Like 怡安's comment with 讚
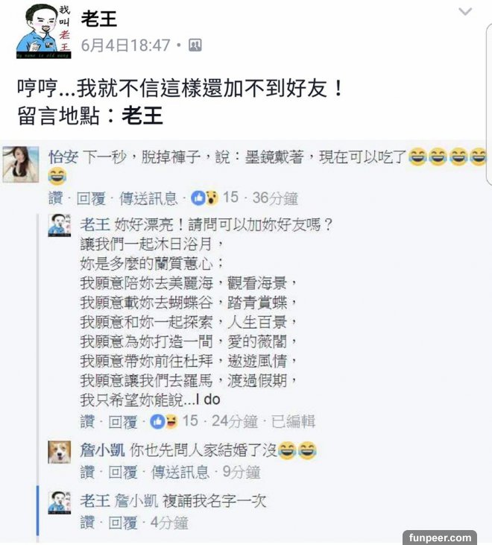The height and width of the screenshot is (545, 492). point(55,198)
